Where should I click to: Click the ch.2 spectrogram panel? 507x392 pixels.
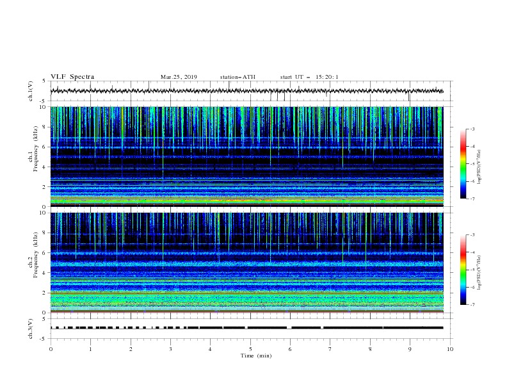pyautogui.click(x=246, y=263)
